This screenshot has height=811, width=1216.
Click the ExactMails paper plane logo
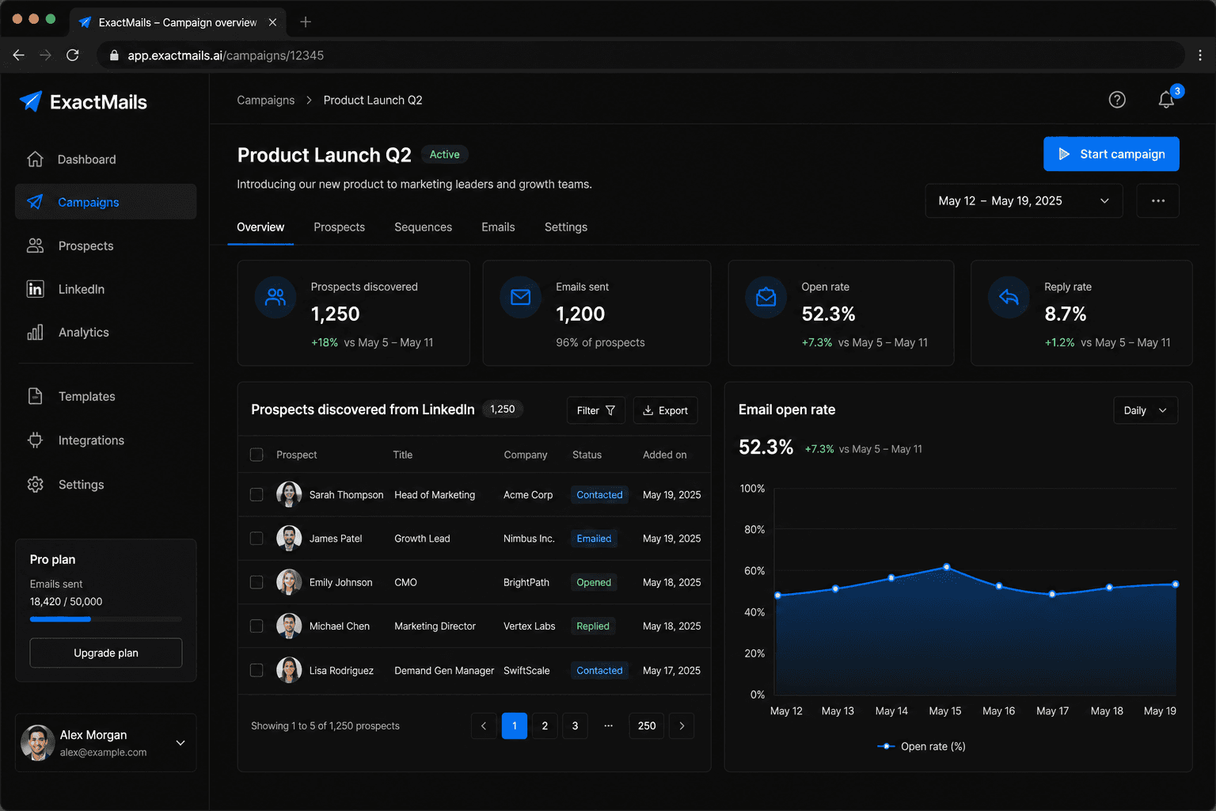click(x=30, y=101)
